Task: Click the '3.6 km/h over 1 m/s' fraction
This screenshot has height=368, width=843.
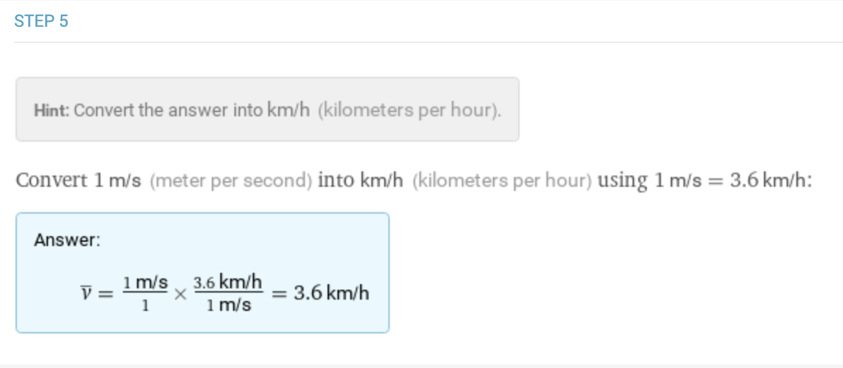Action: click(x=229, y=293)
